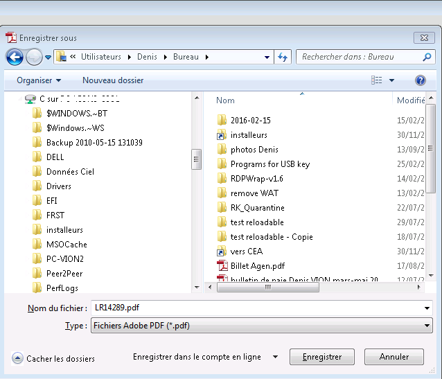Click the FRST folder icon in tree
This screenshot has width=442, height=379.
click(x=37, y=215)
